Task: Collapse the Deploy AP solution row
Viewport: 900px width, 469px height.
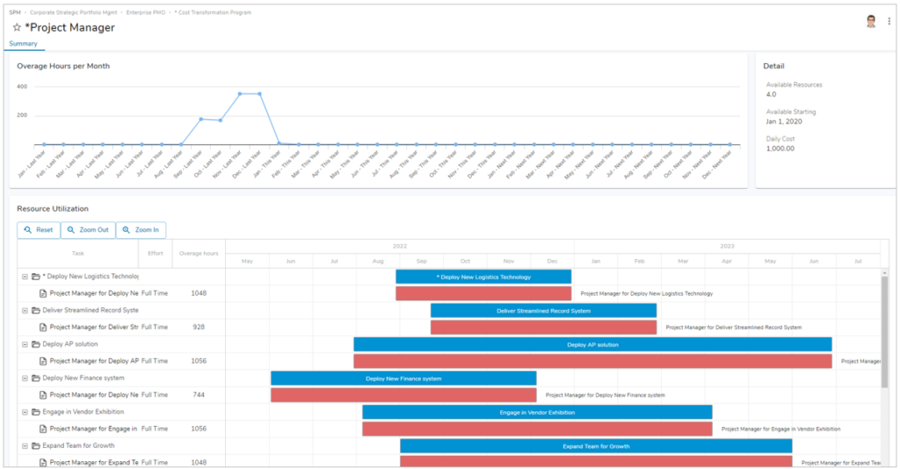Action: (x=25, y=344)
